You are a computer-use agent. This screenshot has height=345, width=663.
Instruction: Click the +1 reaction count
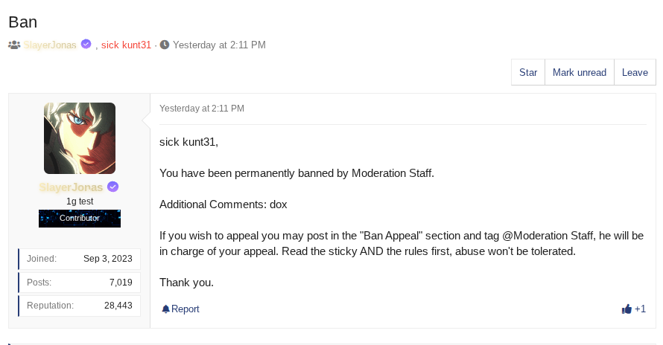(x=640, y=309)
